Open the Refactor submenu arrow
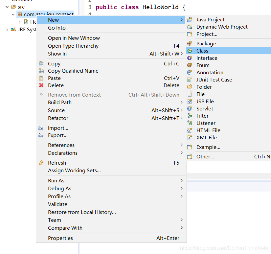Screen dimensions: 271x254 tap(182, 118)
